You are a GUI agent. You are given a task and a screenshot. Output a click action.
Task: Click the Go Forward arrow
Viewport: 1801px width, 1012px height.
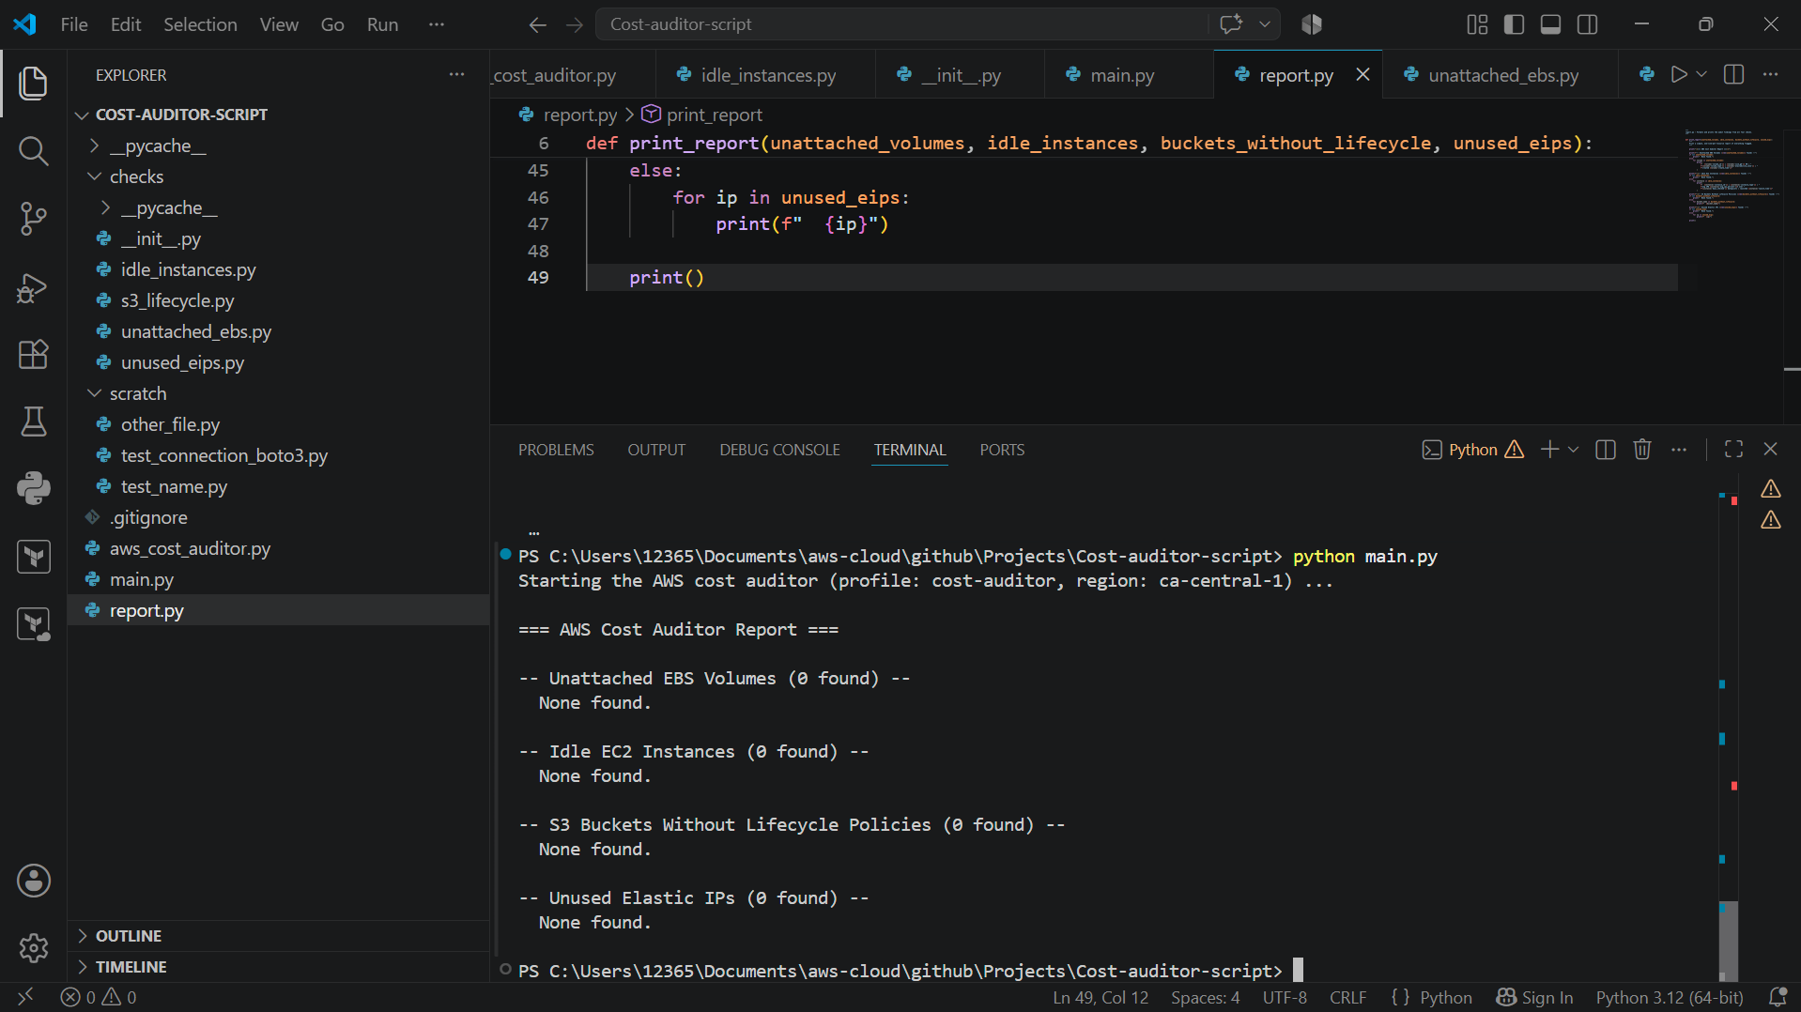[x=575, y=24]
